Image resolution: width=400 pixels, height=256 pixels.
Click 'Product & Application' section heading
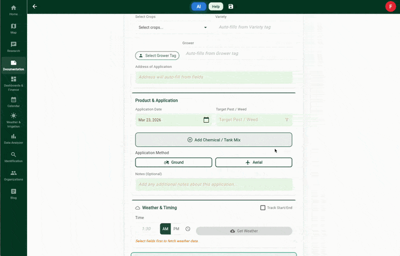pos(156,100)
